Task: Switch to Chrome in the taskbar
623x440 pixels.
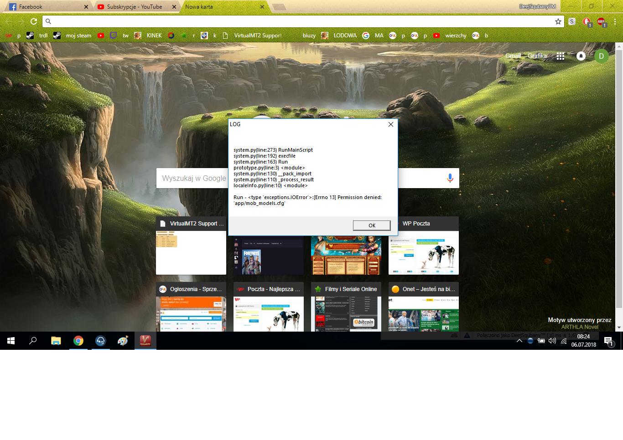Action: pyautogui.click(x=78, y=341)
